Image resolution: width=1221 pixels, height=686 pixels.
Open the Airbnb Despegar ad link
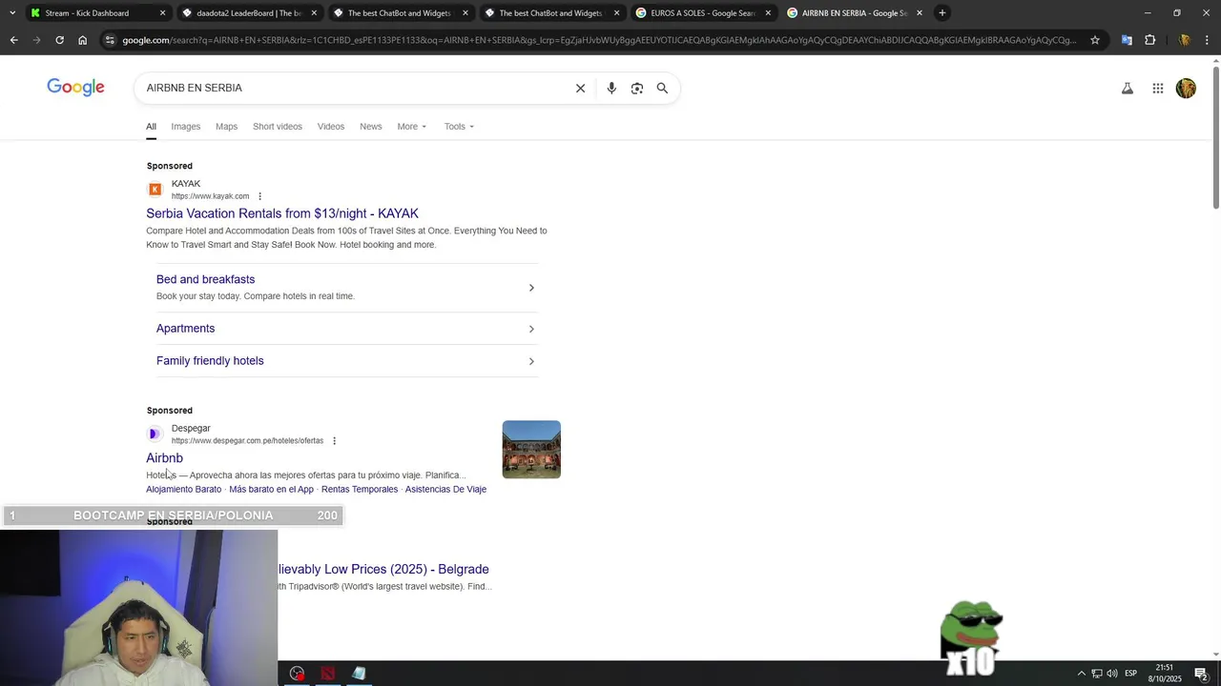(x=164, y=458)
